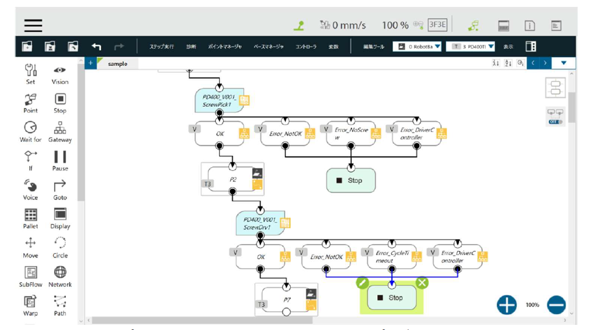
Task: Select the Network node tool
Action: [x=60, y=277]
